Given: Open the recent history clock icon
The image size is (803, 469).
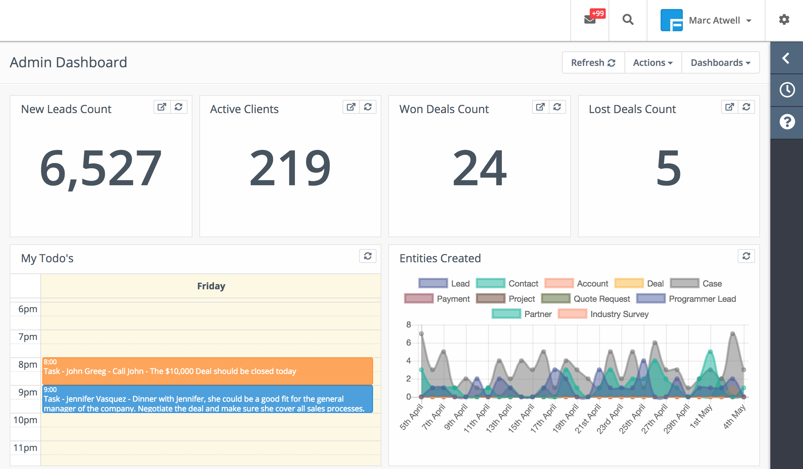Looking at the screenshot, I should (x=786, y=90).
